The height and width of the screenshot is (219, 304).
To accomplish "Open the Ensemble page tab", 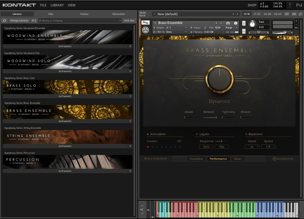I will (x=196, y=159).
